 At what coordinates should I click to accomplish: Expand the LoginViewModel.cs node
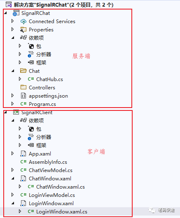point(12,195)
